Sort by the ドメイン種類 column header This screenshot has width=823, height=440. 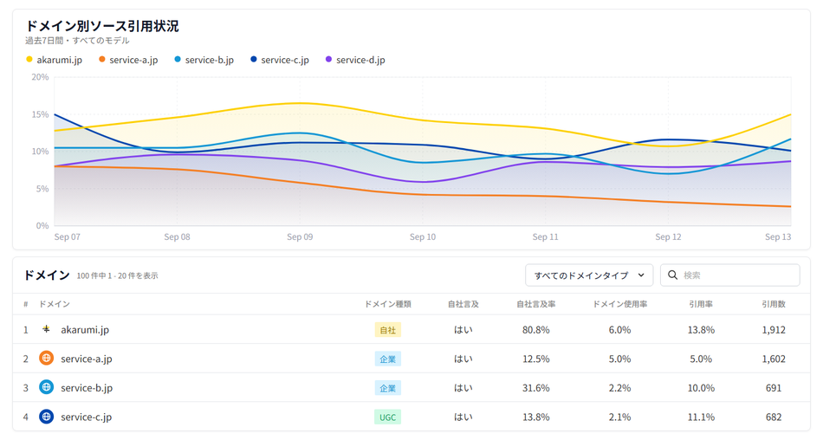388,304
